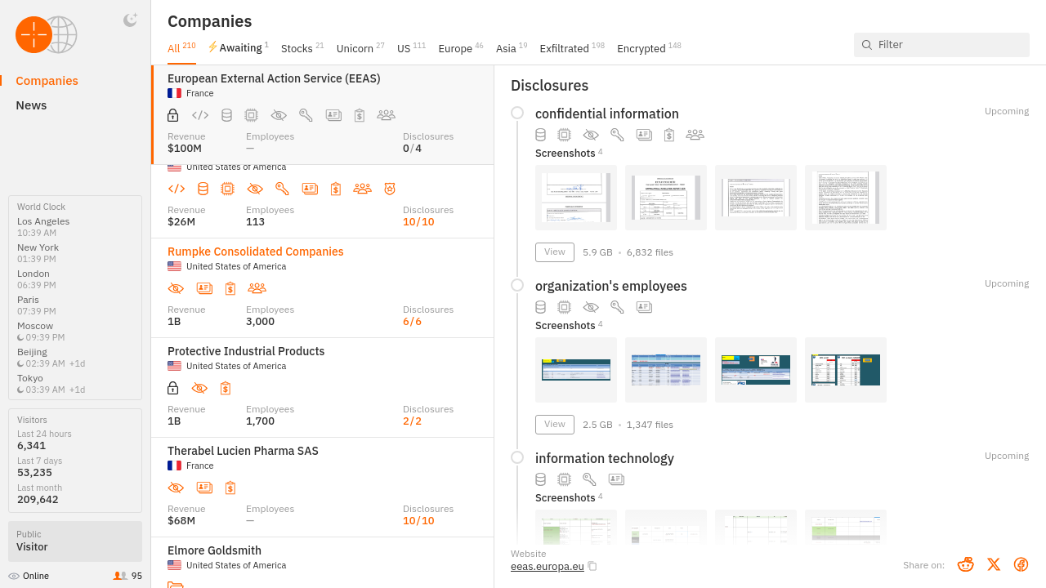Viewport: 1046px width, 588px height.
Task: Click the database icon in organization's employees
Action: pos(540,307)
